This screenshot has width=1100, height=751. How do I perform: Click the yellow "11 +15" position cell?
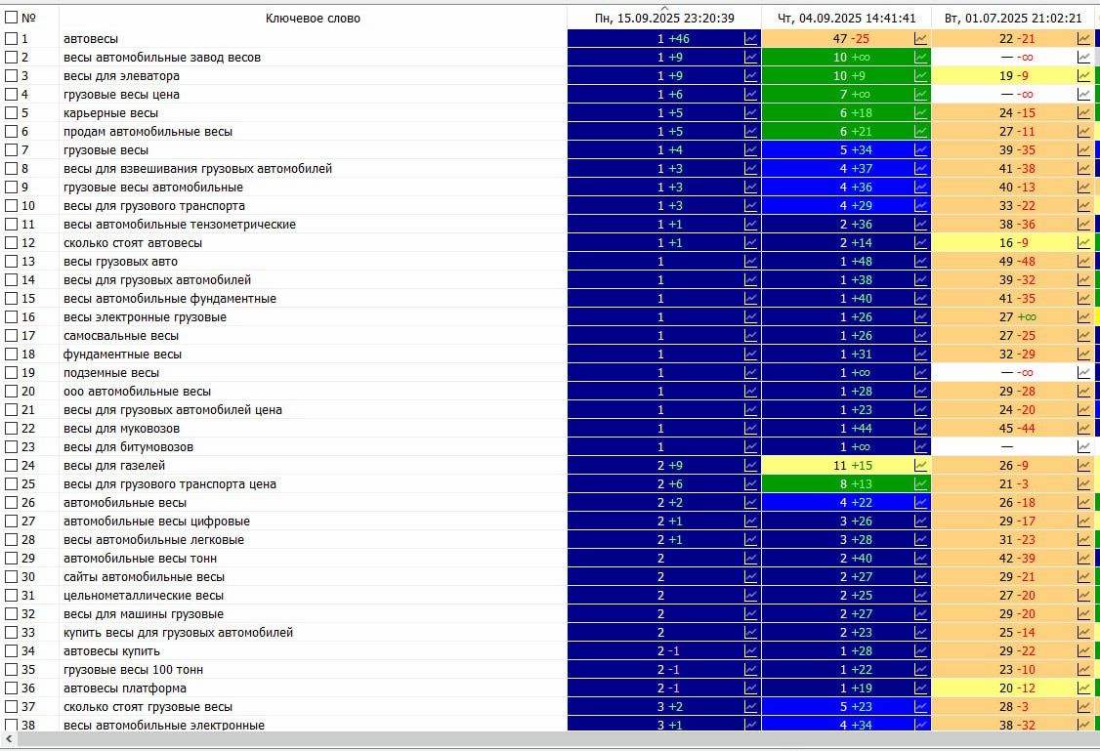846,466
